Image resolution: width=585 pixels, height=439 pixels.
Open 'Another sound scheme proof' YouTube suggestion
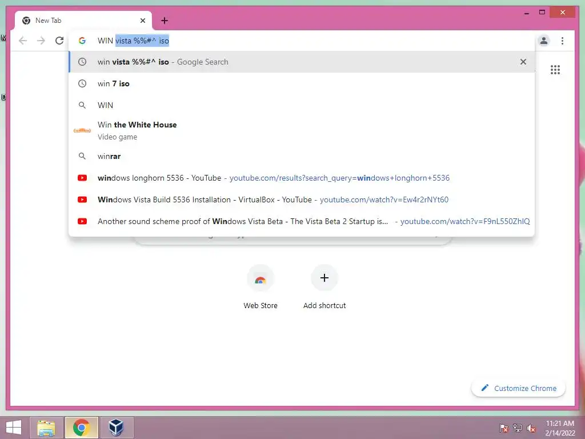coord(302,221)
